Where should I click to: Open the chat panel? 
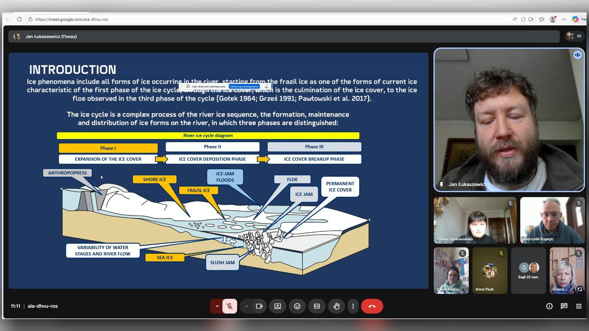click(x=564, y=306)
